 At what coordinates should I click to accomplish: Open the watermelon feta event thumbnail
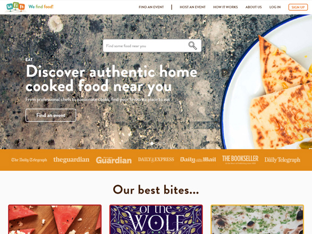pyautogui.click(x=55, y=219)
